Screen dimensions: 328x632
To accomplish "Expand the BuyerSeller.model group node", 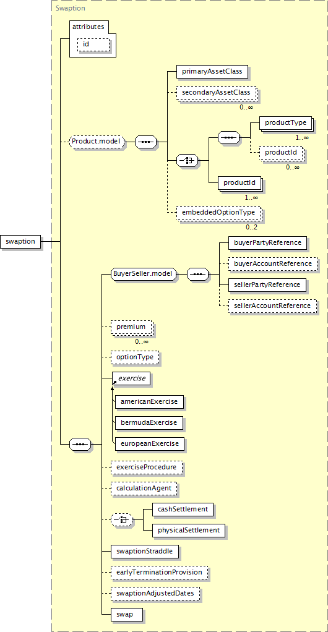I will tap(144, 275).
